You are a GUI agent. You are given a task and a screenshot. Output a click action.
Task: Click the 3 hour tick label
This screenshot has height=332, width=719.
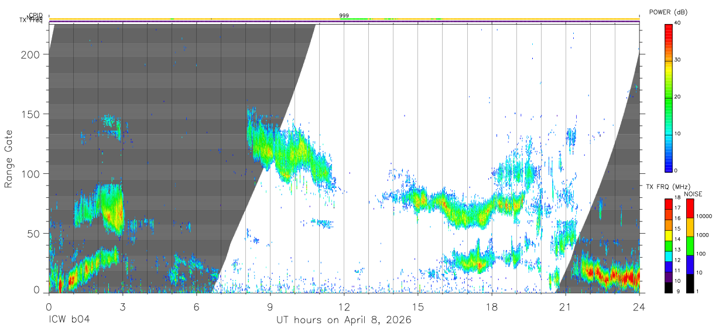122,306
